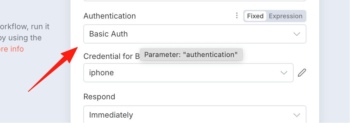Open the Authentication parameter options menu (three dots)
Screen dimensions: 350x123
237,16
